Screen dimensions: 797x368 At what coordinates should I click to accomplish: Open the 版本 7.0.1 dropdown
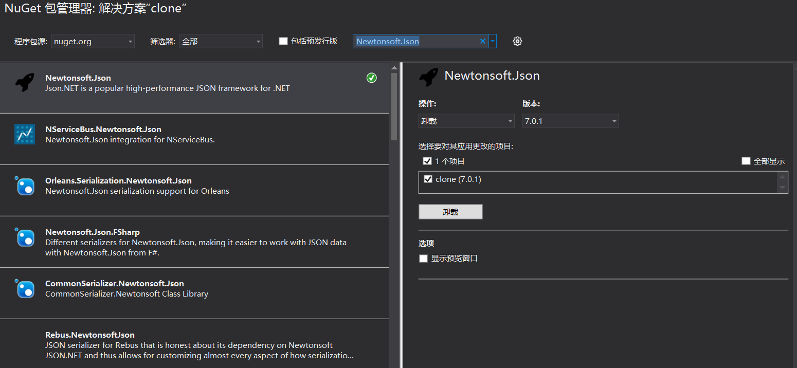(x=571, y=121)
